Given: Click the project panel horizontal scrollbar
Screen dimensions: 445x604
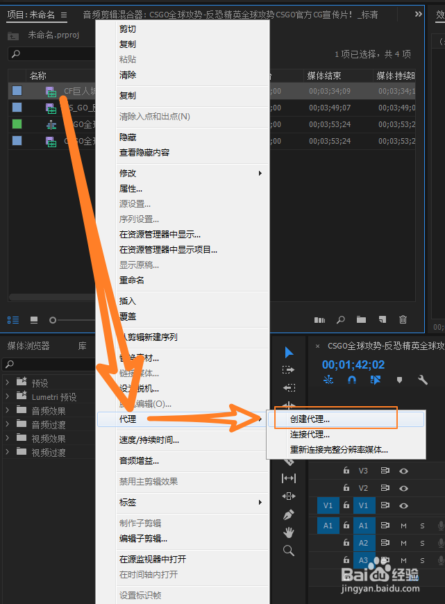Looking at the screenshot, I should [52, 297].
